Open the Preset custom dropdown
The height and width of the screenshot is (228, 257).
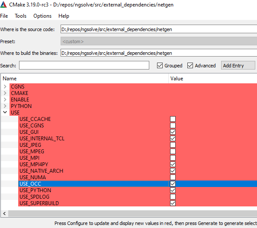pyautogui.click(x=159, y=41)
